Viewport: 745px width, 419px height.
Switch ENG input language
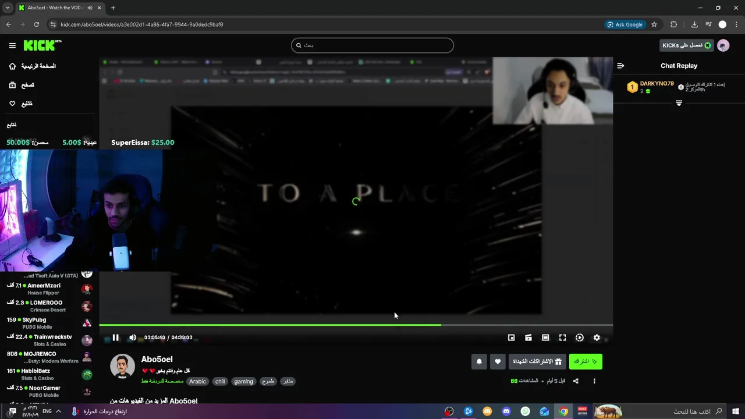click(x=47, y=411)
